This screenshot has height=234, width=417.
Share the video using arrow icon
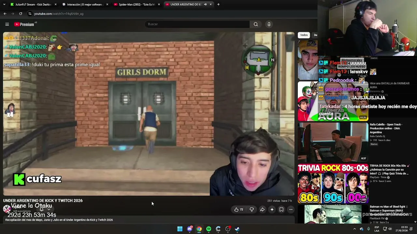pyautogui.click(x=262, y=210)
